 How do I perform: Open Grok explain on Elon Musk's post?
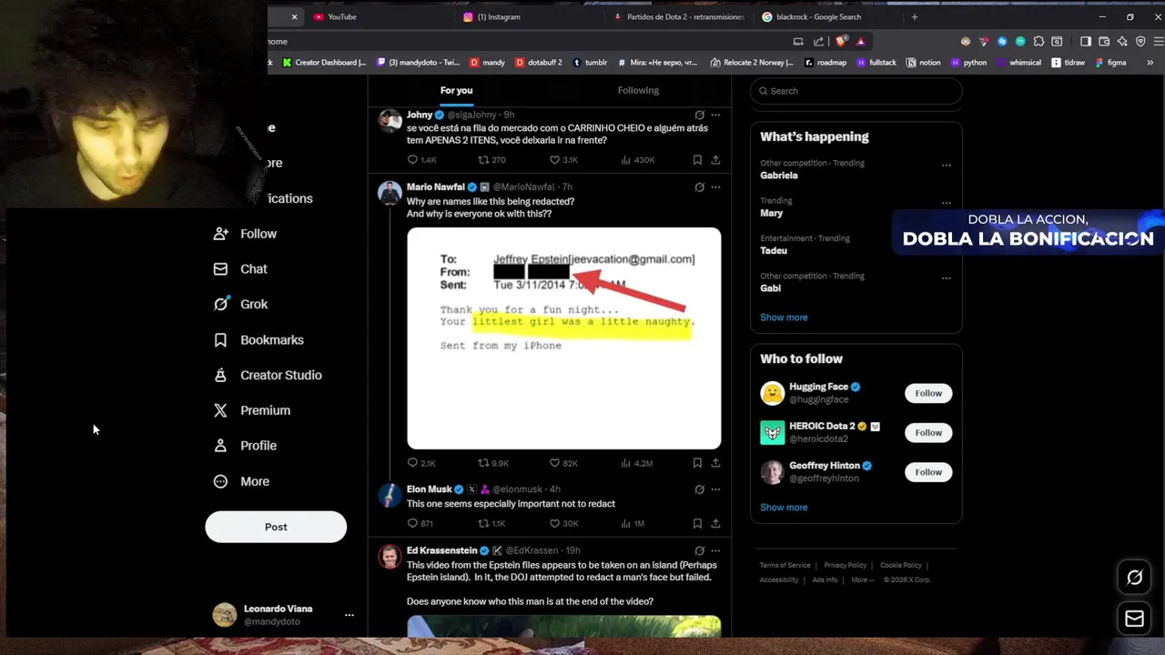click(699, 489)
